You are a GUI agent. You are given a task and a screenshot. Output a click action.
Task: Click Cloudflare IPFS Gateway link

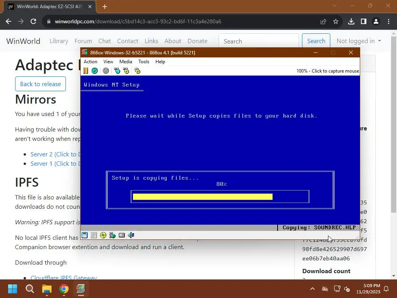(x=64, y=277)
